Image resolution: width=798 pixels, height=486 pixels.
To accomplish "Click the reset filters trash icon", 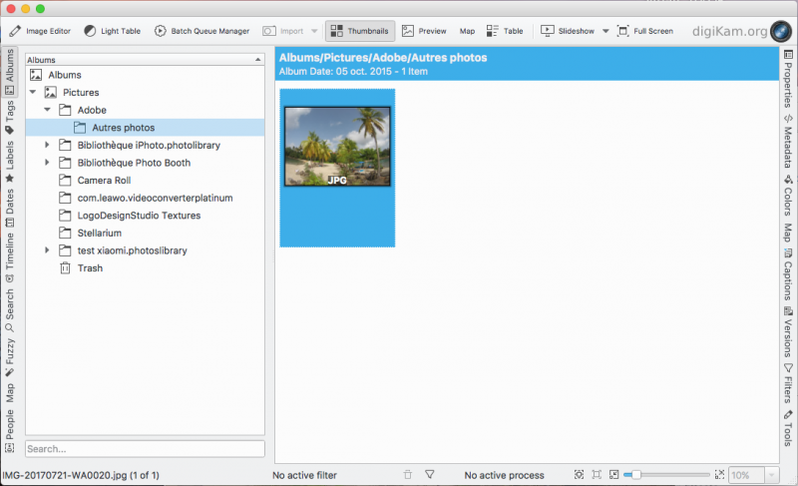I will [408, 475].
